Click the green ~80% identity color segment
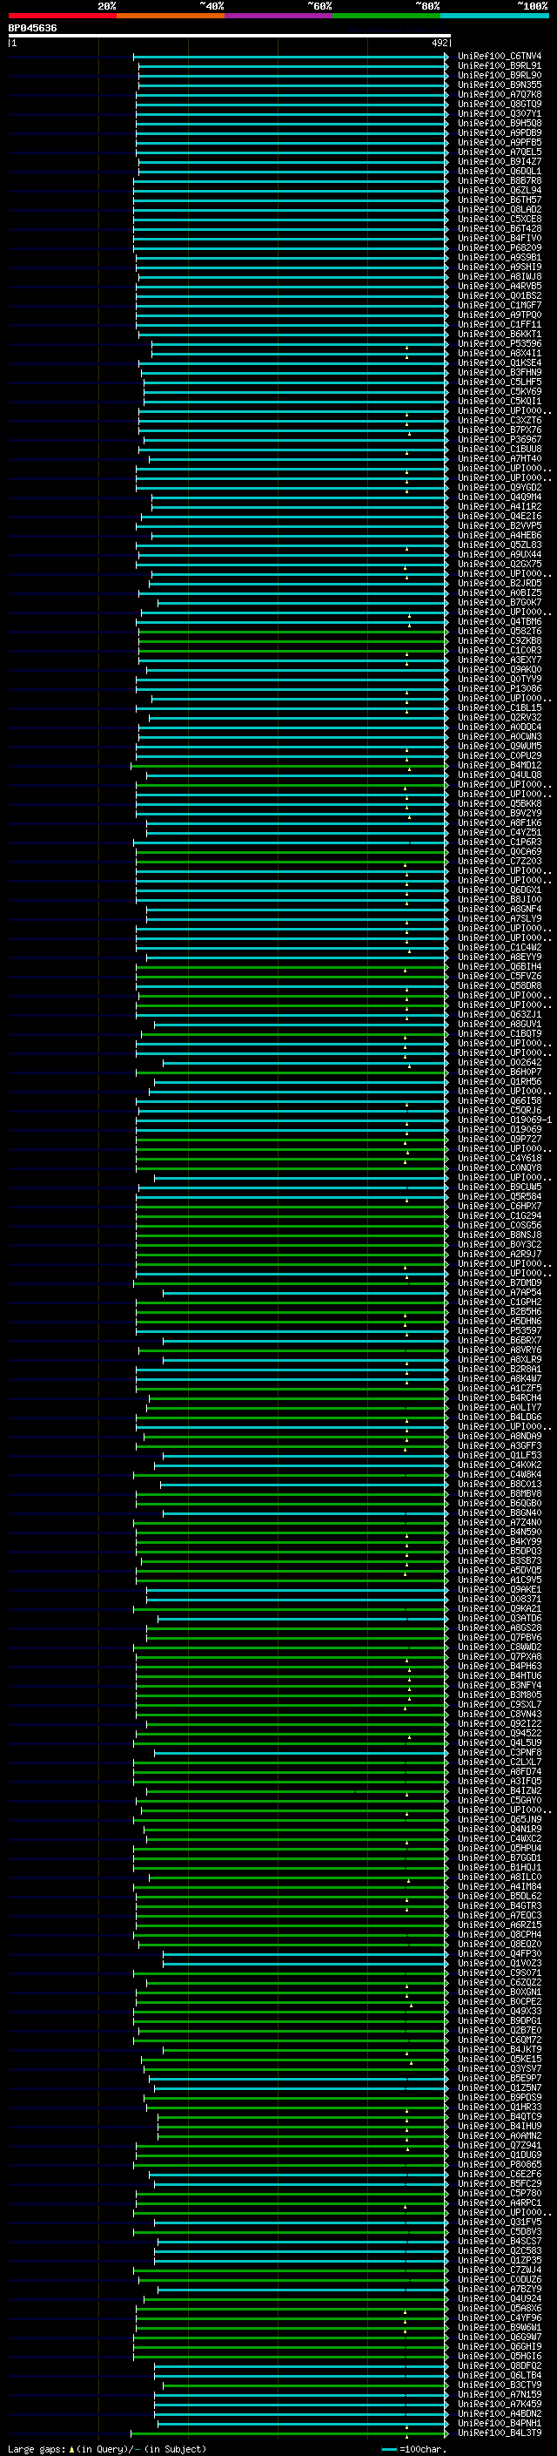Viewport: 557px width, 2456px height. (386, 16)
